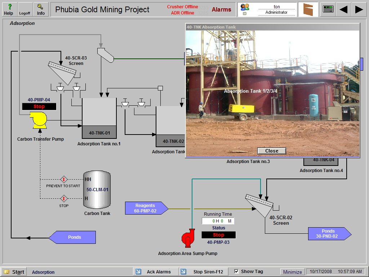Close the 40-TNK Absorption Tank photo
Viewport: 369px width, 277px height.
coord(272,151)
